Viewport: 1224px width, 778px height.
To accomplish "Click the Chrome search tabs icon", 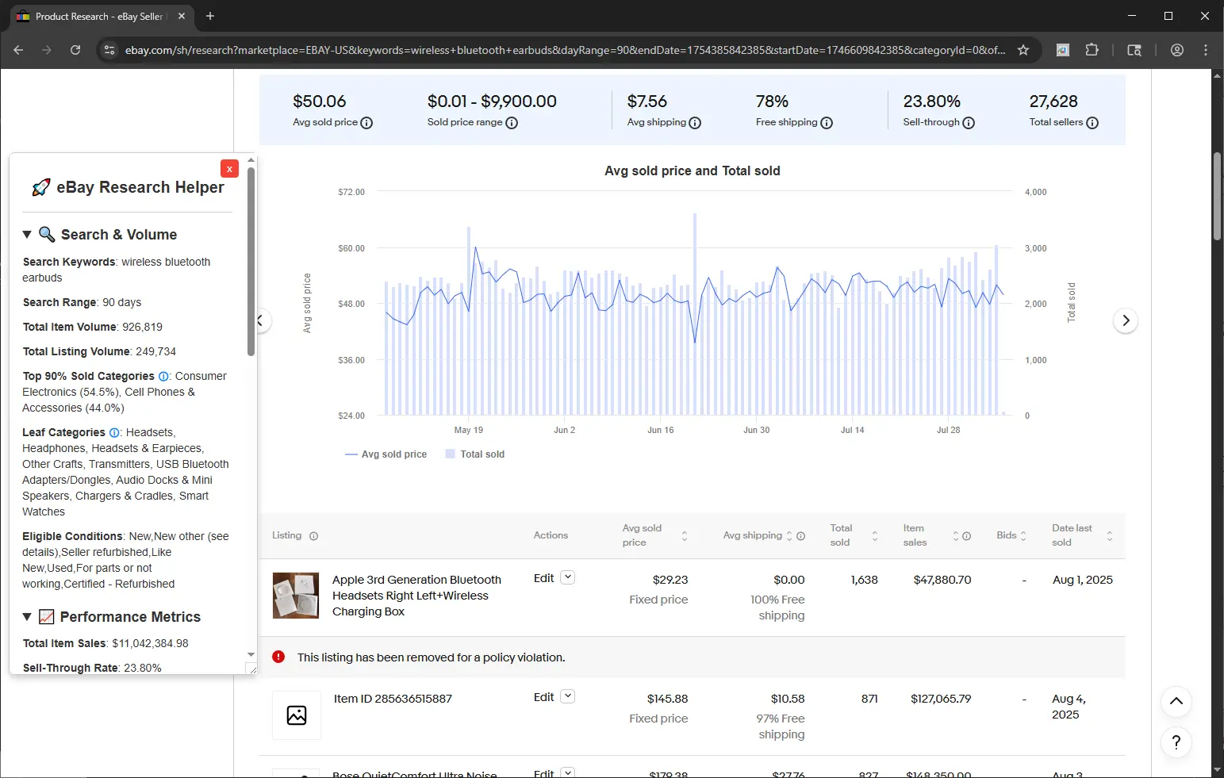I will pos(1134,50).
